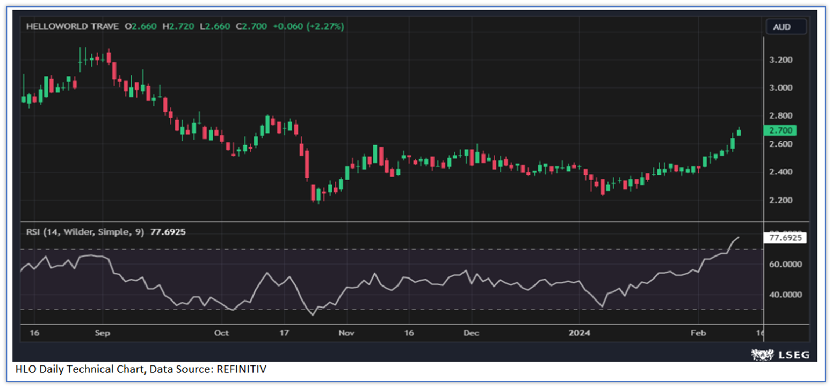Click the 3.200 price axis label

(x=782, y=60)
